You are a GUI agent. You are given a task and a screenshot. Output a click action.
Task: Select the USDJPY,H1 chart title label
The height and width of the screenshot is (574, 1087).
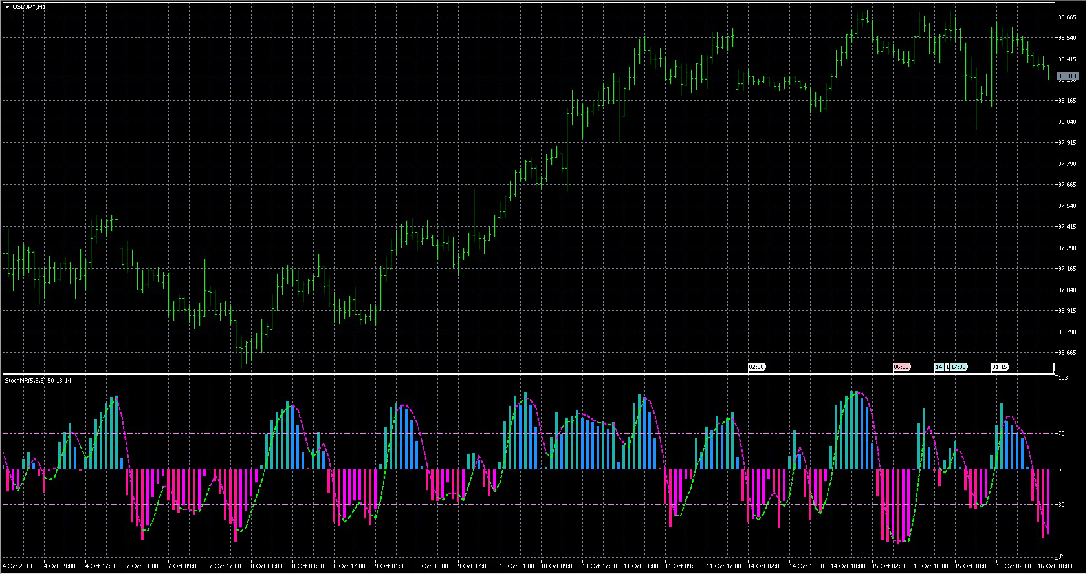[x=29, y=6]
